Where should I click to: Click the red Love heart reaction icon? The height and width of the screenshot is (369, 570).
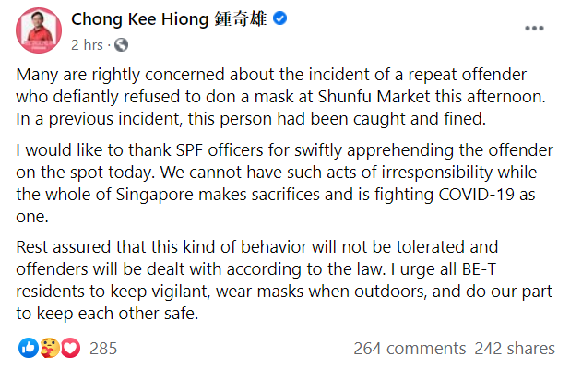point(70,348)
